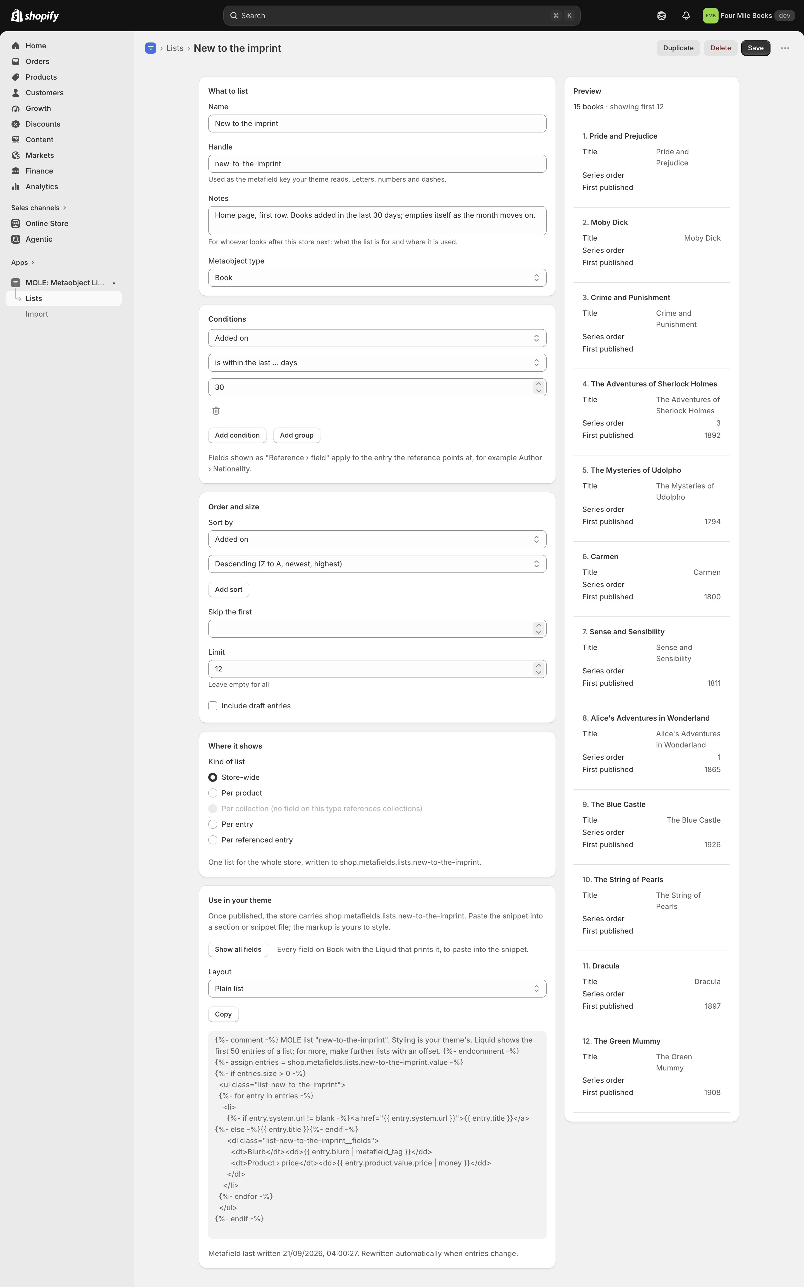The width and height of the screenshot is (804, 1287).
Task: Click the Growth gauge icon
Action: click(x=15, y=108)
